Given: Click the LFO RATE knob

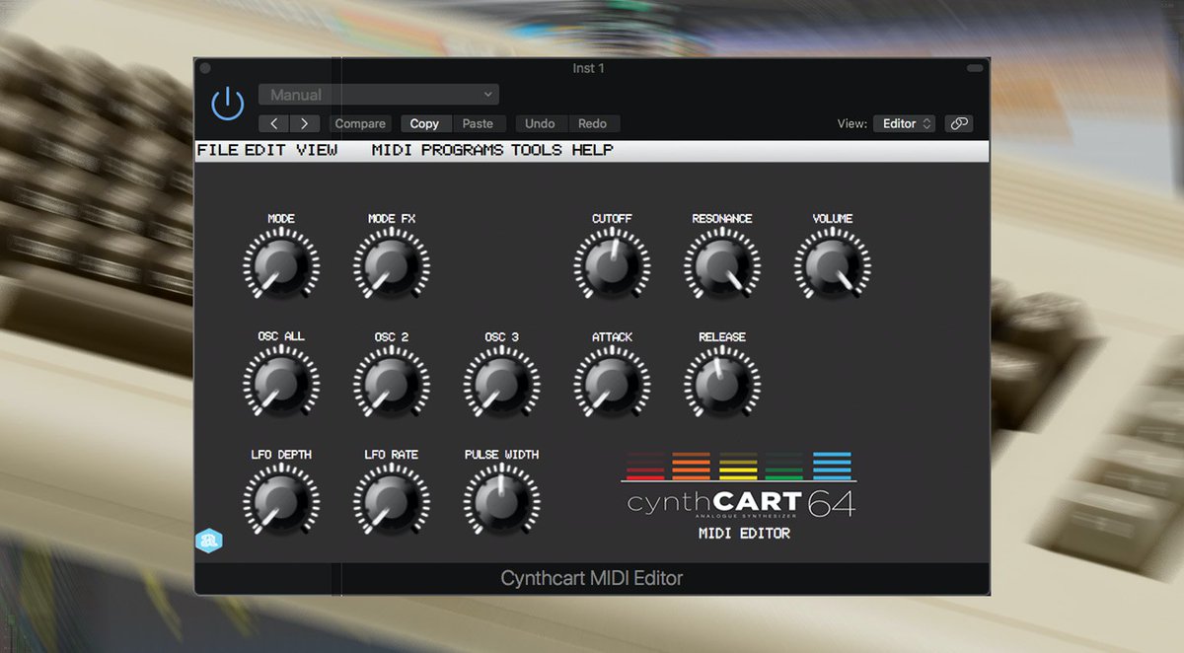Looking at the screenshot, I should (392, 500).
